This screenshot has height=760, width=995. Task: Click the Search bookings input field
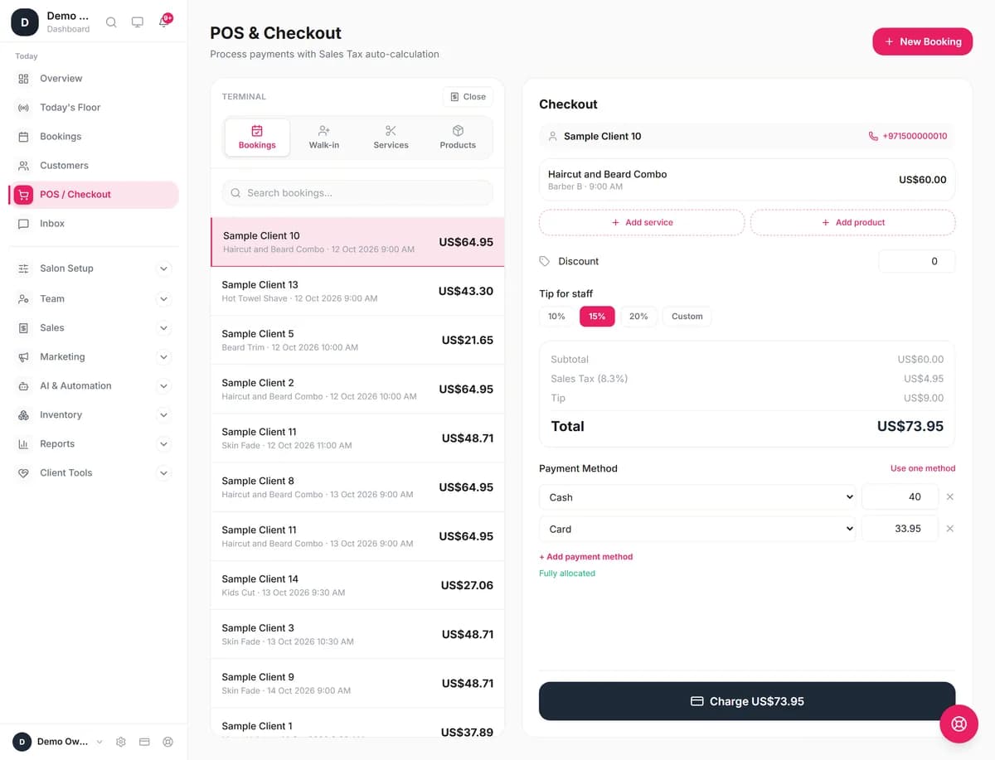point(357,193)
